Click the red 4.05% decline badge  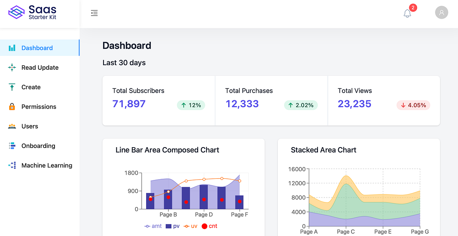(x=413, y=105)
